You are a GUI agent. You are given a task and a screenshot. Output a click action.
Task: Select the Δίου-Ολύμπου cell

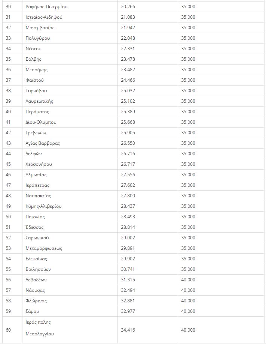click(x=70, y=122)
